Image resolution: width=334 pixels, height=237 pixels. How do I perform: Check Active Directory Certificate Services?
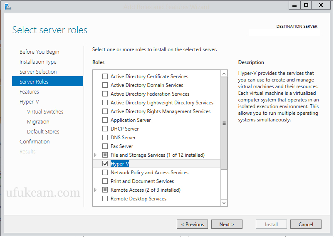coord(105,77)
